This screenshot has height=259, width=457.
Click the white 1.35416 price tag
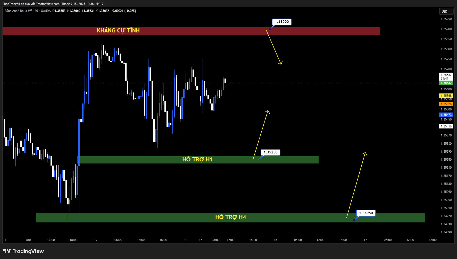click(x=446, y=126)
